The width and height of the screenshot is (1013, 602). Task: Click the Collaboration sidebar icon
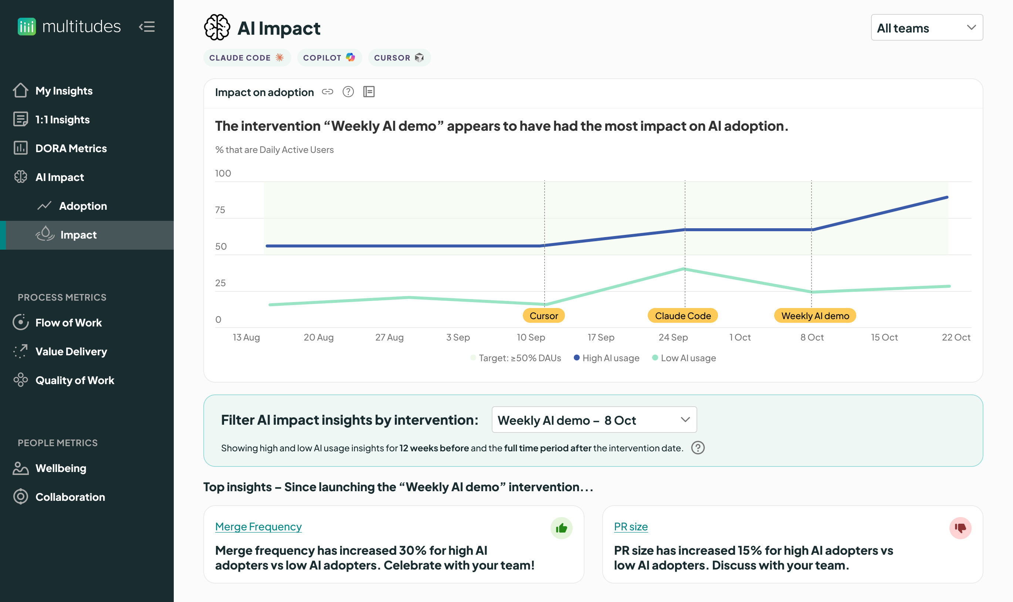(x=21, y=496)
